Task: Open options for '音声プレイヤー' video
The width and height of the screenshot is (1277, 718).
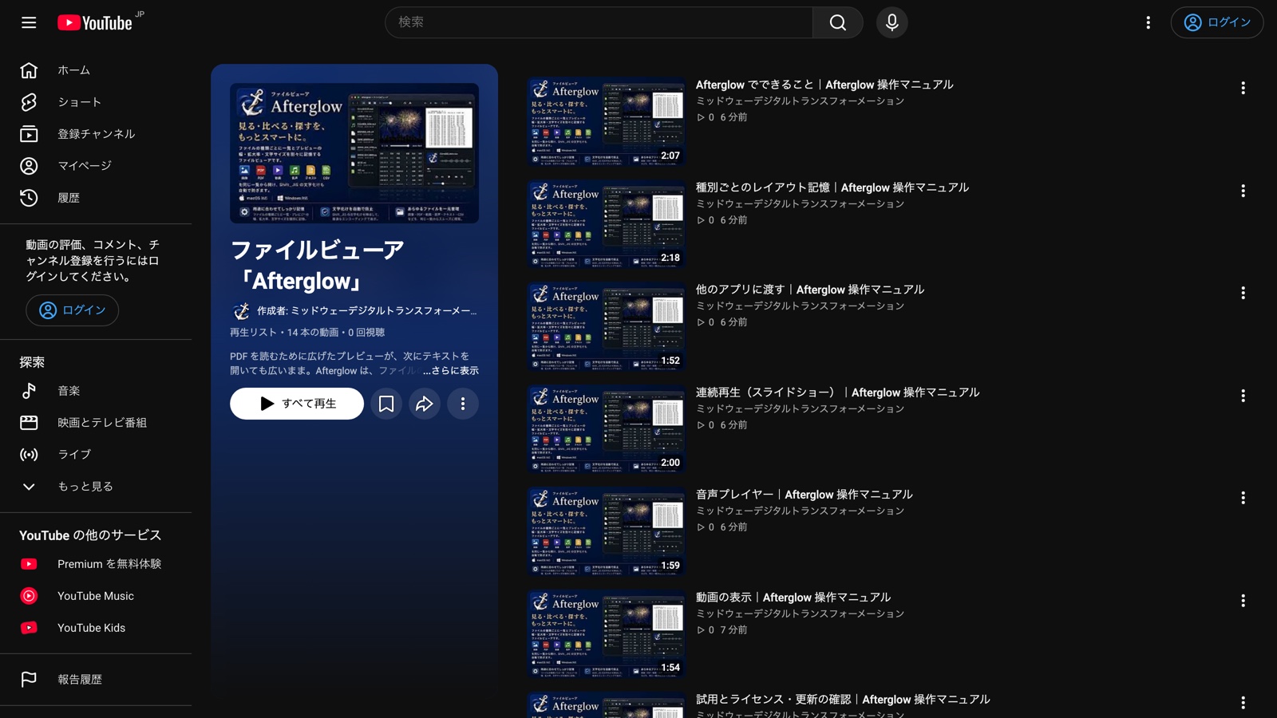Action: click(1243, 498)
